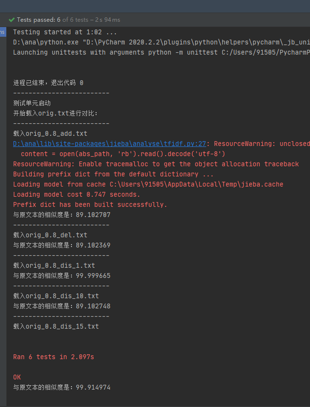310x407 pixels.
Task: Click the '测试单元启动' output line
Action: coord(31,103)
